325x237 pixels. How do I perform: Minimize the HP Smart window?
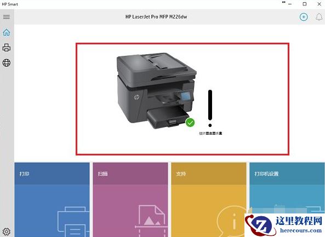coord(290,4)
